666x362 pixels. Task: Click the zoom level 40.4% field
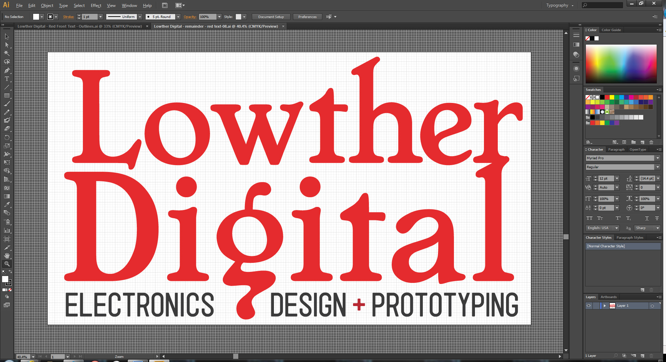[x=23, y=357]
